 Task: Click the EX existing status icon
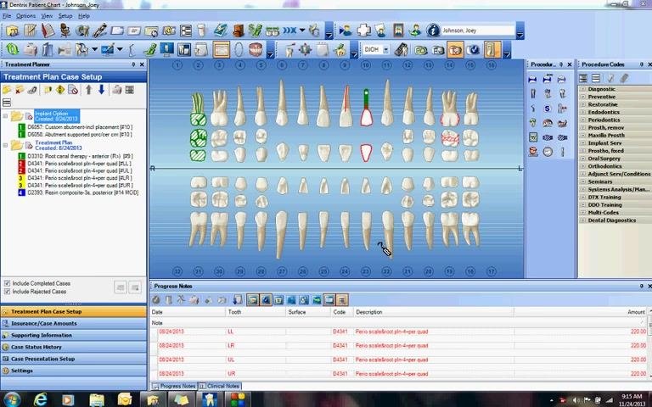(438, 50)
